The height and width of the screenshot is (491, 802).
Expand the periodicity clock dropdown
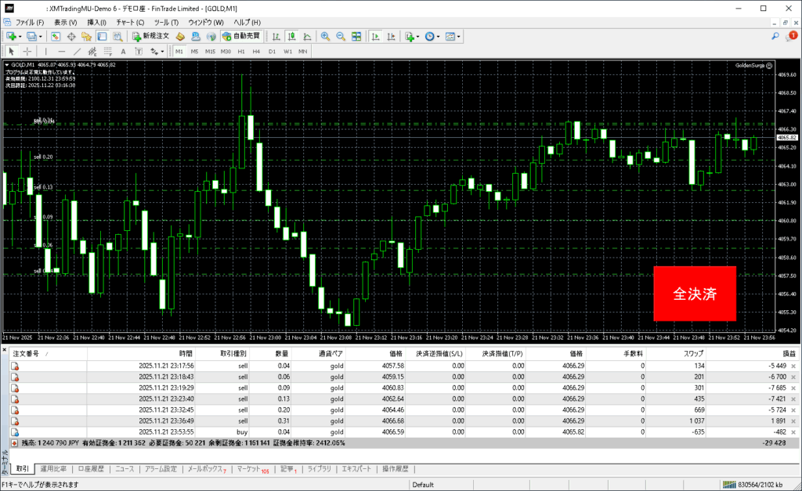pyautogui.click(x=438, y=36)
